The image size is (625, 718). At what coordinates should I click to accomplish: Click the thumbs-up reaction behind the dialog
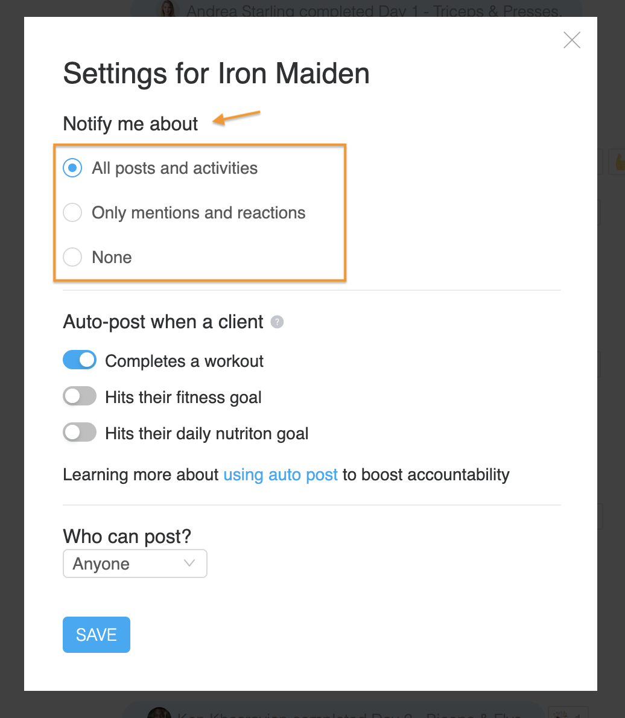[618, 162]
